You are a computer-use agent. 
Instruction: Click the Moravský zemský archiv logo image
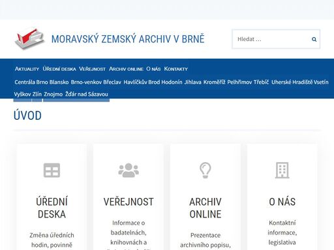click(x=30, y=38)
